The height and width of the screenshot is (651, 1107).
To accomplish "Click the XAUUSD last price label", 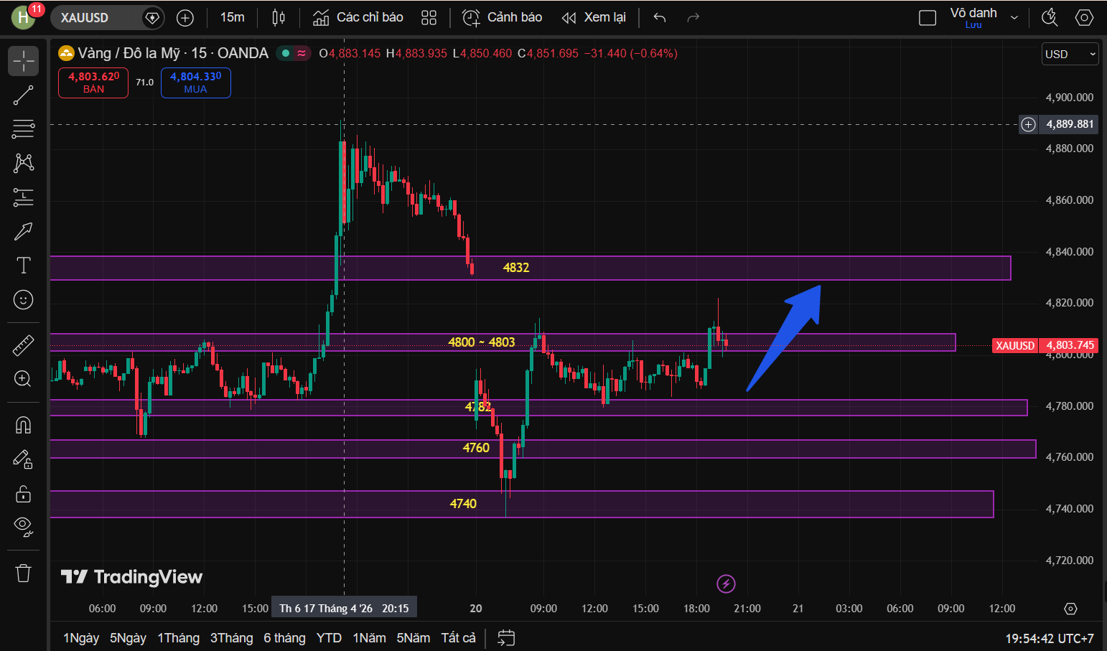I will (x=1045, y=345).
